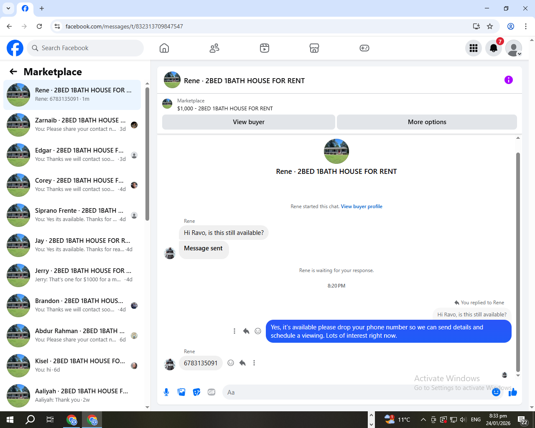This screenshot has width=535, height=428.
Task: Open the account profile picture menu
Action: pyautogui.click(x=514, y=48)
